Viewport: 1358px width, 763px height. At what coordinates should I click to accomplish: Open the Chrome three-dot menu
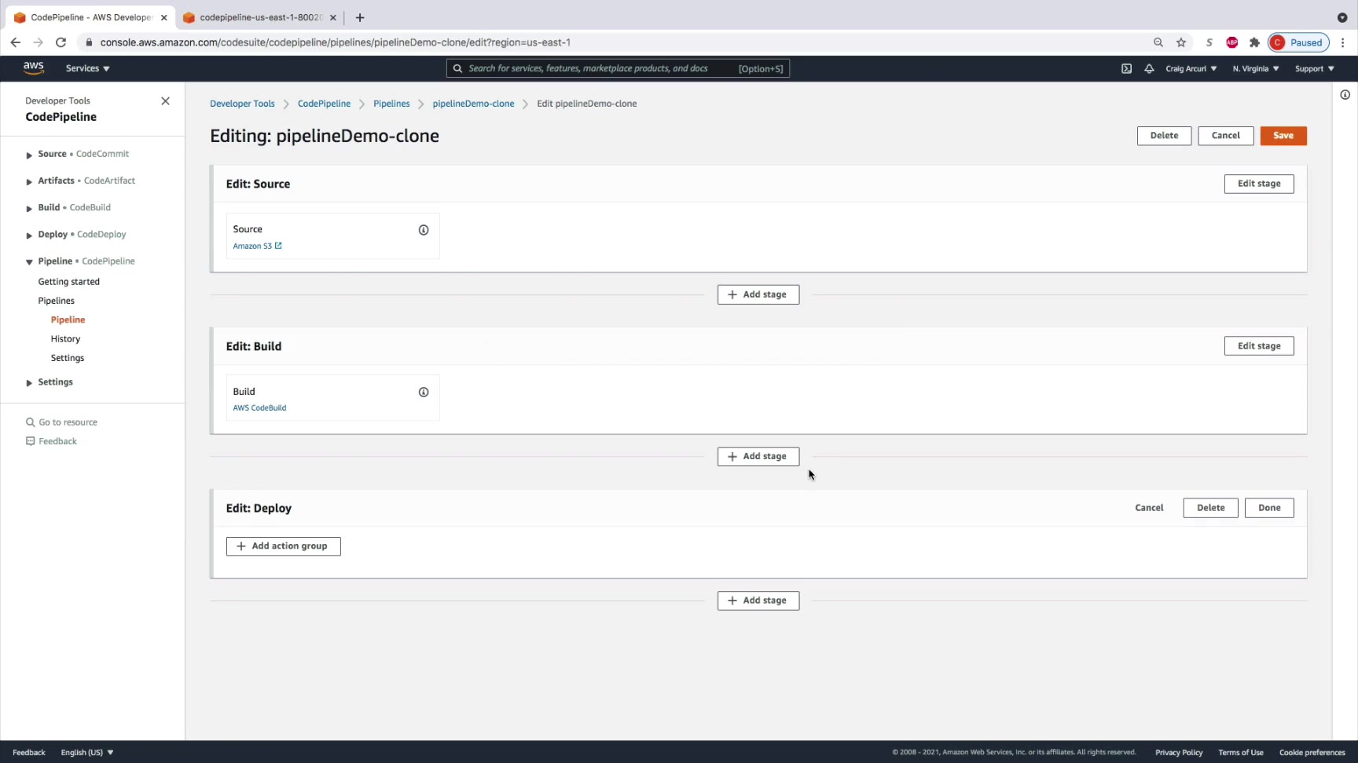tap(1343, 42)
